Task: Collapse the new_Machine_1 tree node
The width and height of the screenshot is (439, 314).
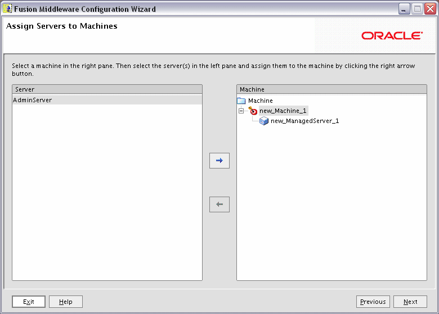Action: [x=241, y=111]
